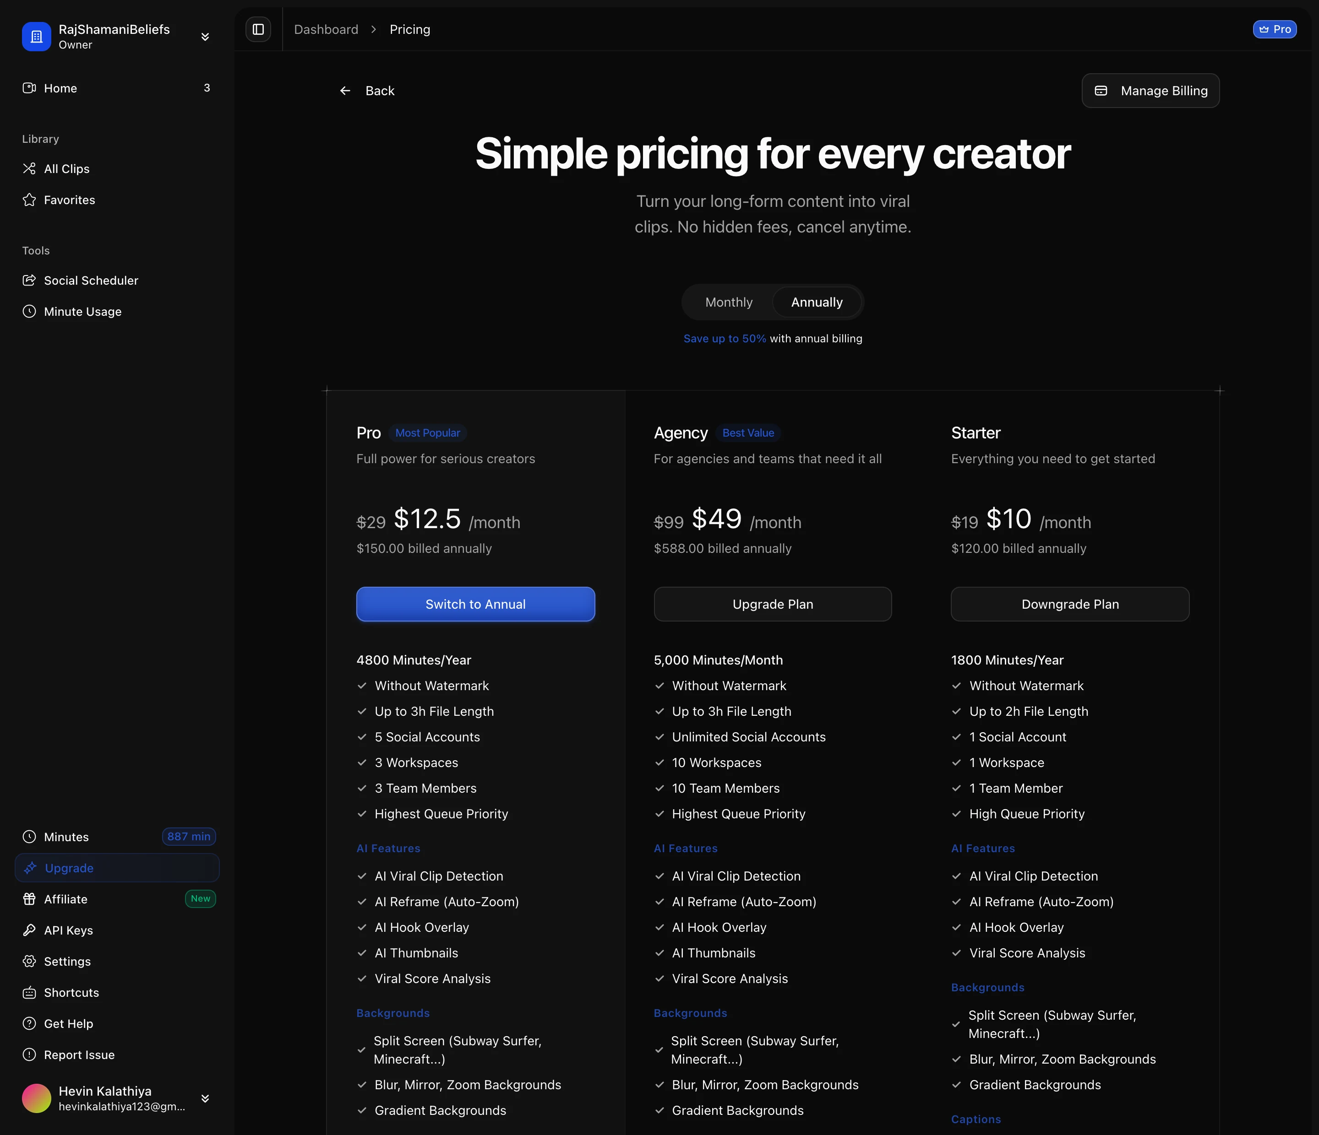1319x1135 pixels.
Task: Open All Clips in the sidebar
Action: click(x=117, y=168)
